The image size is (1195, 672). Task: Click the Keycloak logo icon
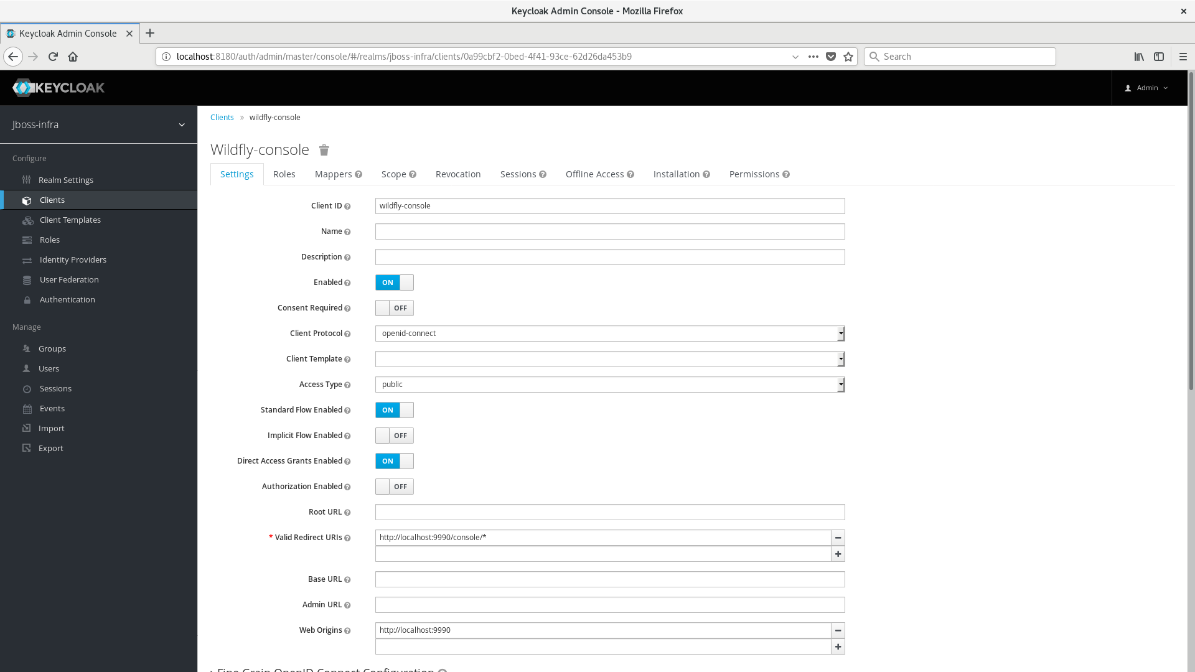(22, 88)
